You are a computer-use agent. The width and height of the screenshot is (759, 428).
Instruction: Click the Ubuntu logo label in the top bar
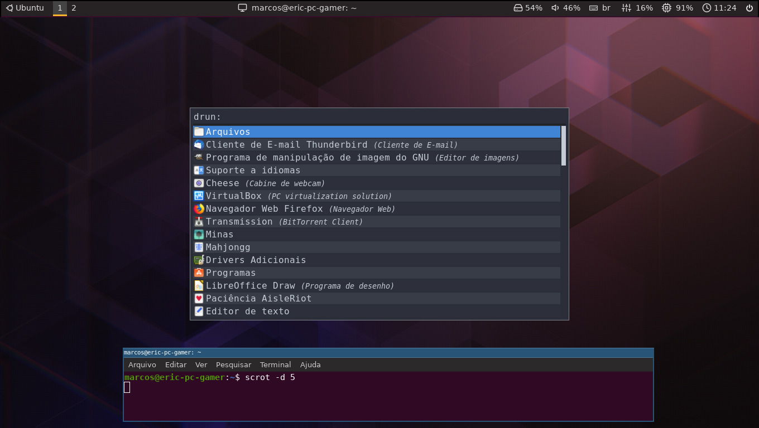click(25, 8)
